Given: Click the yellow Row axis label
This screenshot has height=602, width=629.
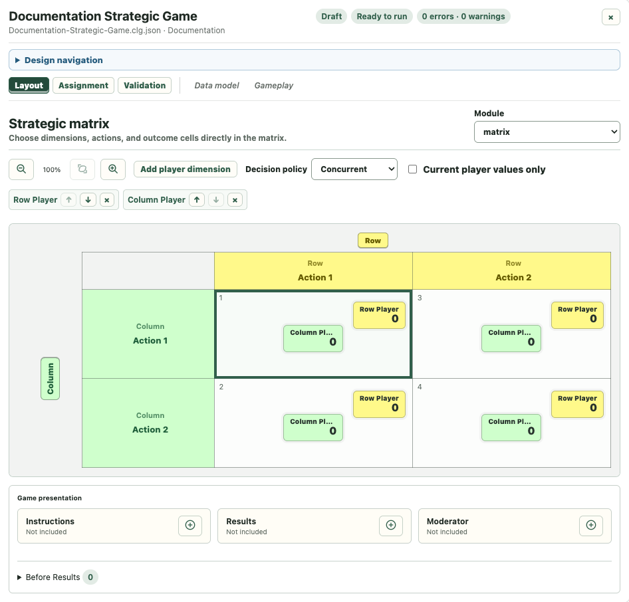Looking at the screenshot, I should click(x=372, y=241).
